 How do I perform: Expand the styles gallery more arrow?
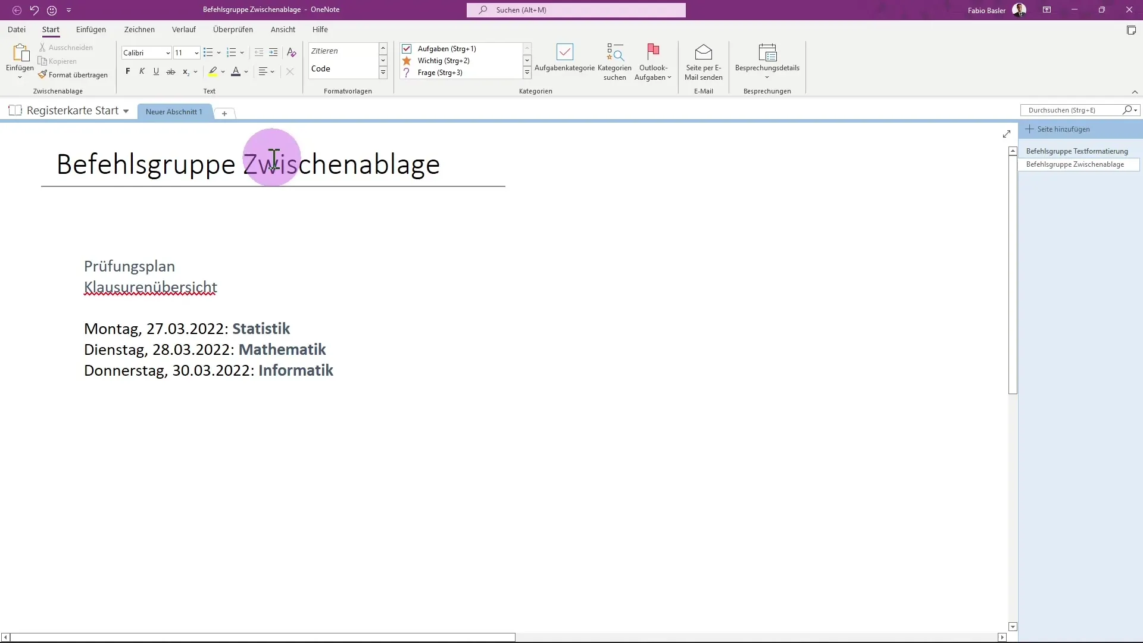point(383,73)
